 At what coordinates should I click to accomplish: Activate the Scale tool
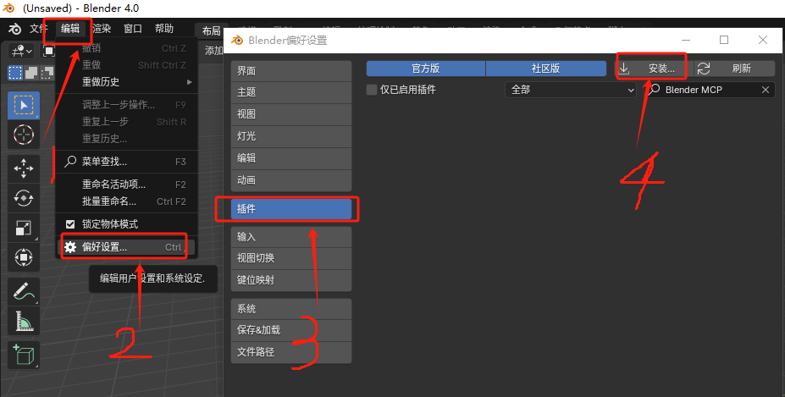coord(24,228)
